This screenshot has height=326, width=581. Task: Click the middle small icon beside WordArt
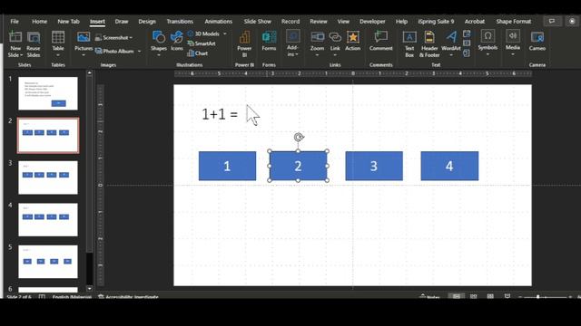[467, 43]
